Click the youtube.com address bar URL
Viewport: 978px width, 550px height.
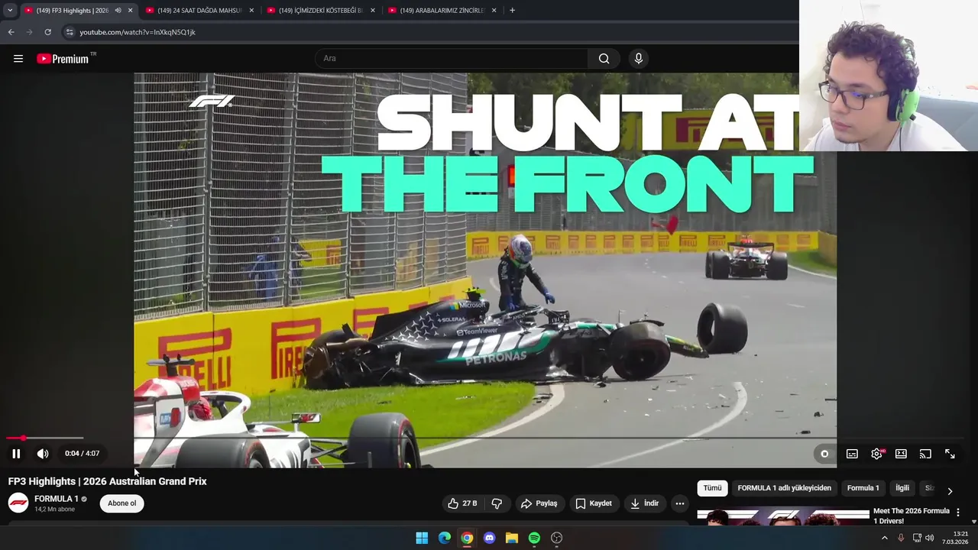[138, 32]
